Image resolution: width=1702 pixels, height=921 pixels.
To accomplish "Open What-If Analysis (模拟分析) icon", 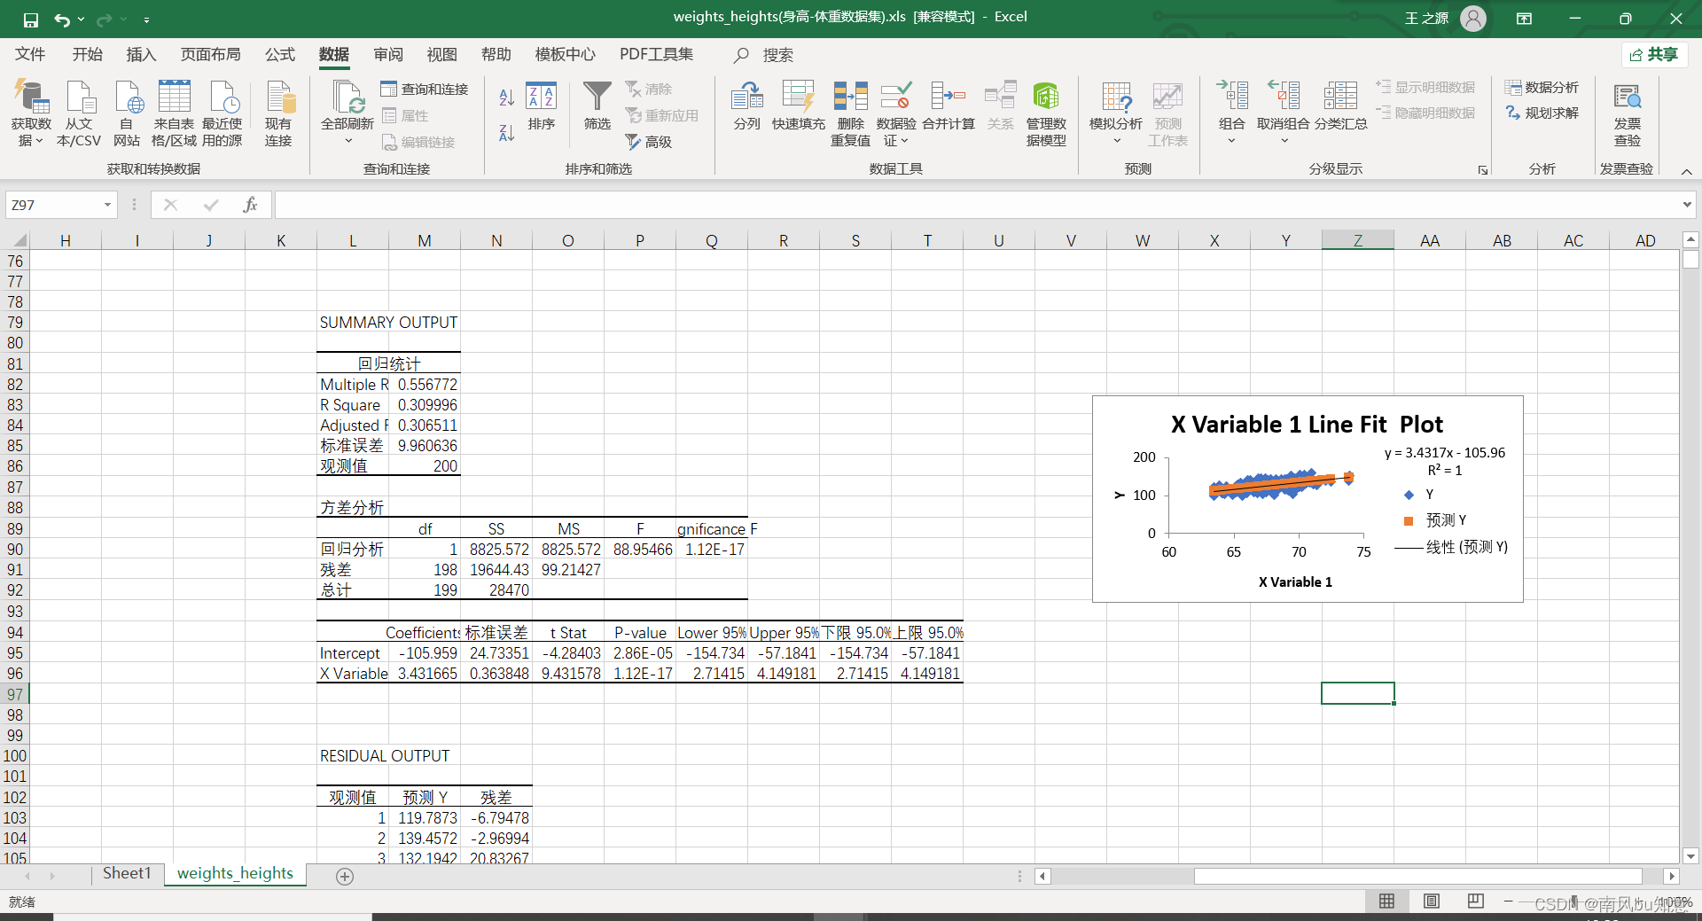I will 1116,113.
